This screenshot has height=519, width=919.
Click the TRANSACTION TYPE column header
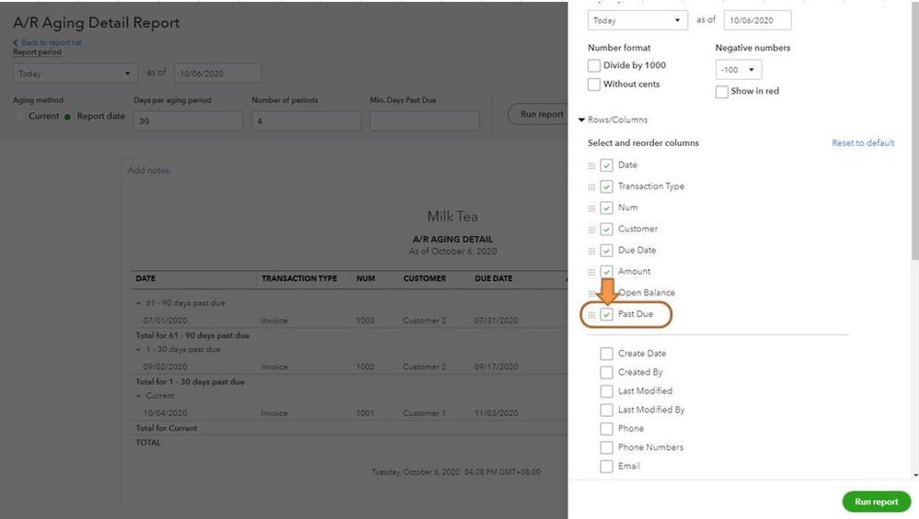[299, 279]
